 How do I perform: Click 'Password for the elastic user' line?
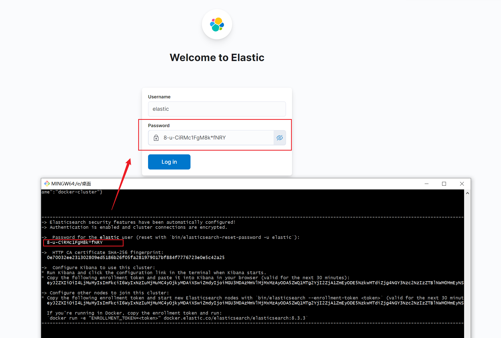point(171,237)
